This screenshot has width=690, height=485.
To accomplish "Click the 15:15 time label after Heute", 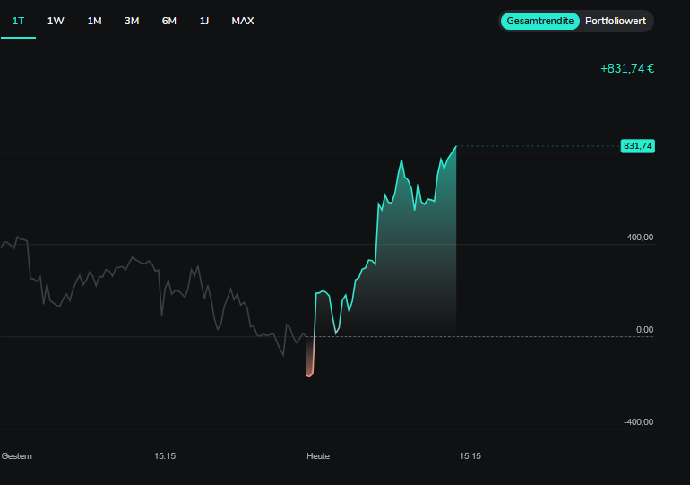I will (470, 456).
